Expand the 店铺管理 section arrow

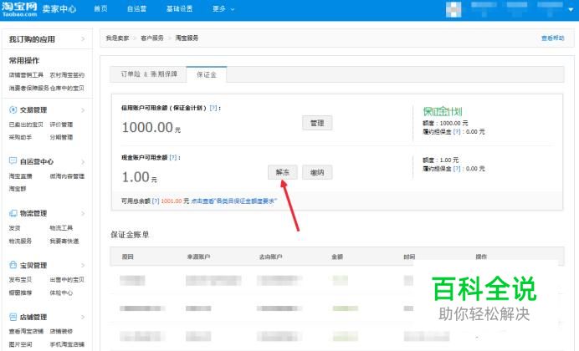[x=83, y=317]
